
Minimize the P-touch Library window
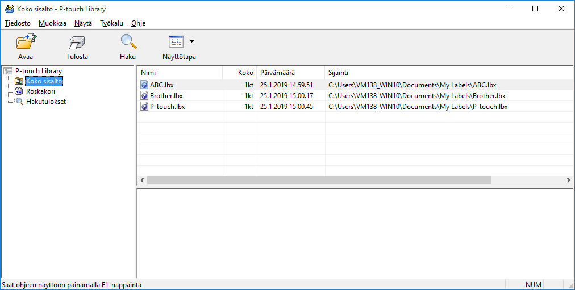[509, 9]
